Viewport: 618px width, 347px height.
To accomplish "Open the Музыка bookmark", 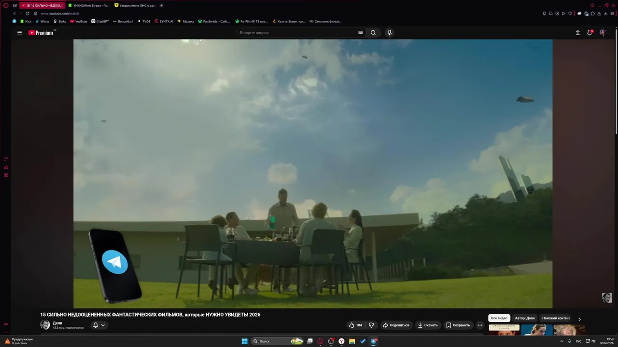I will (x=185, y=21).
